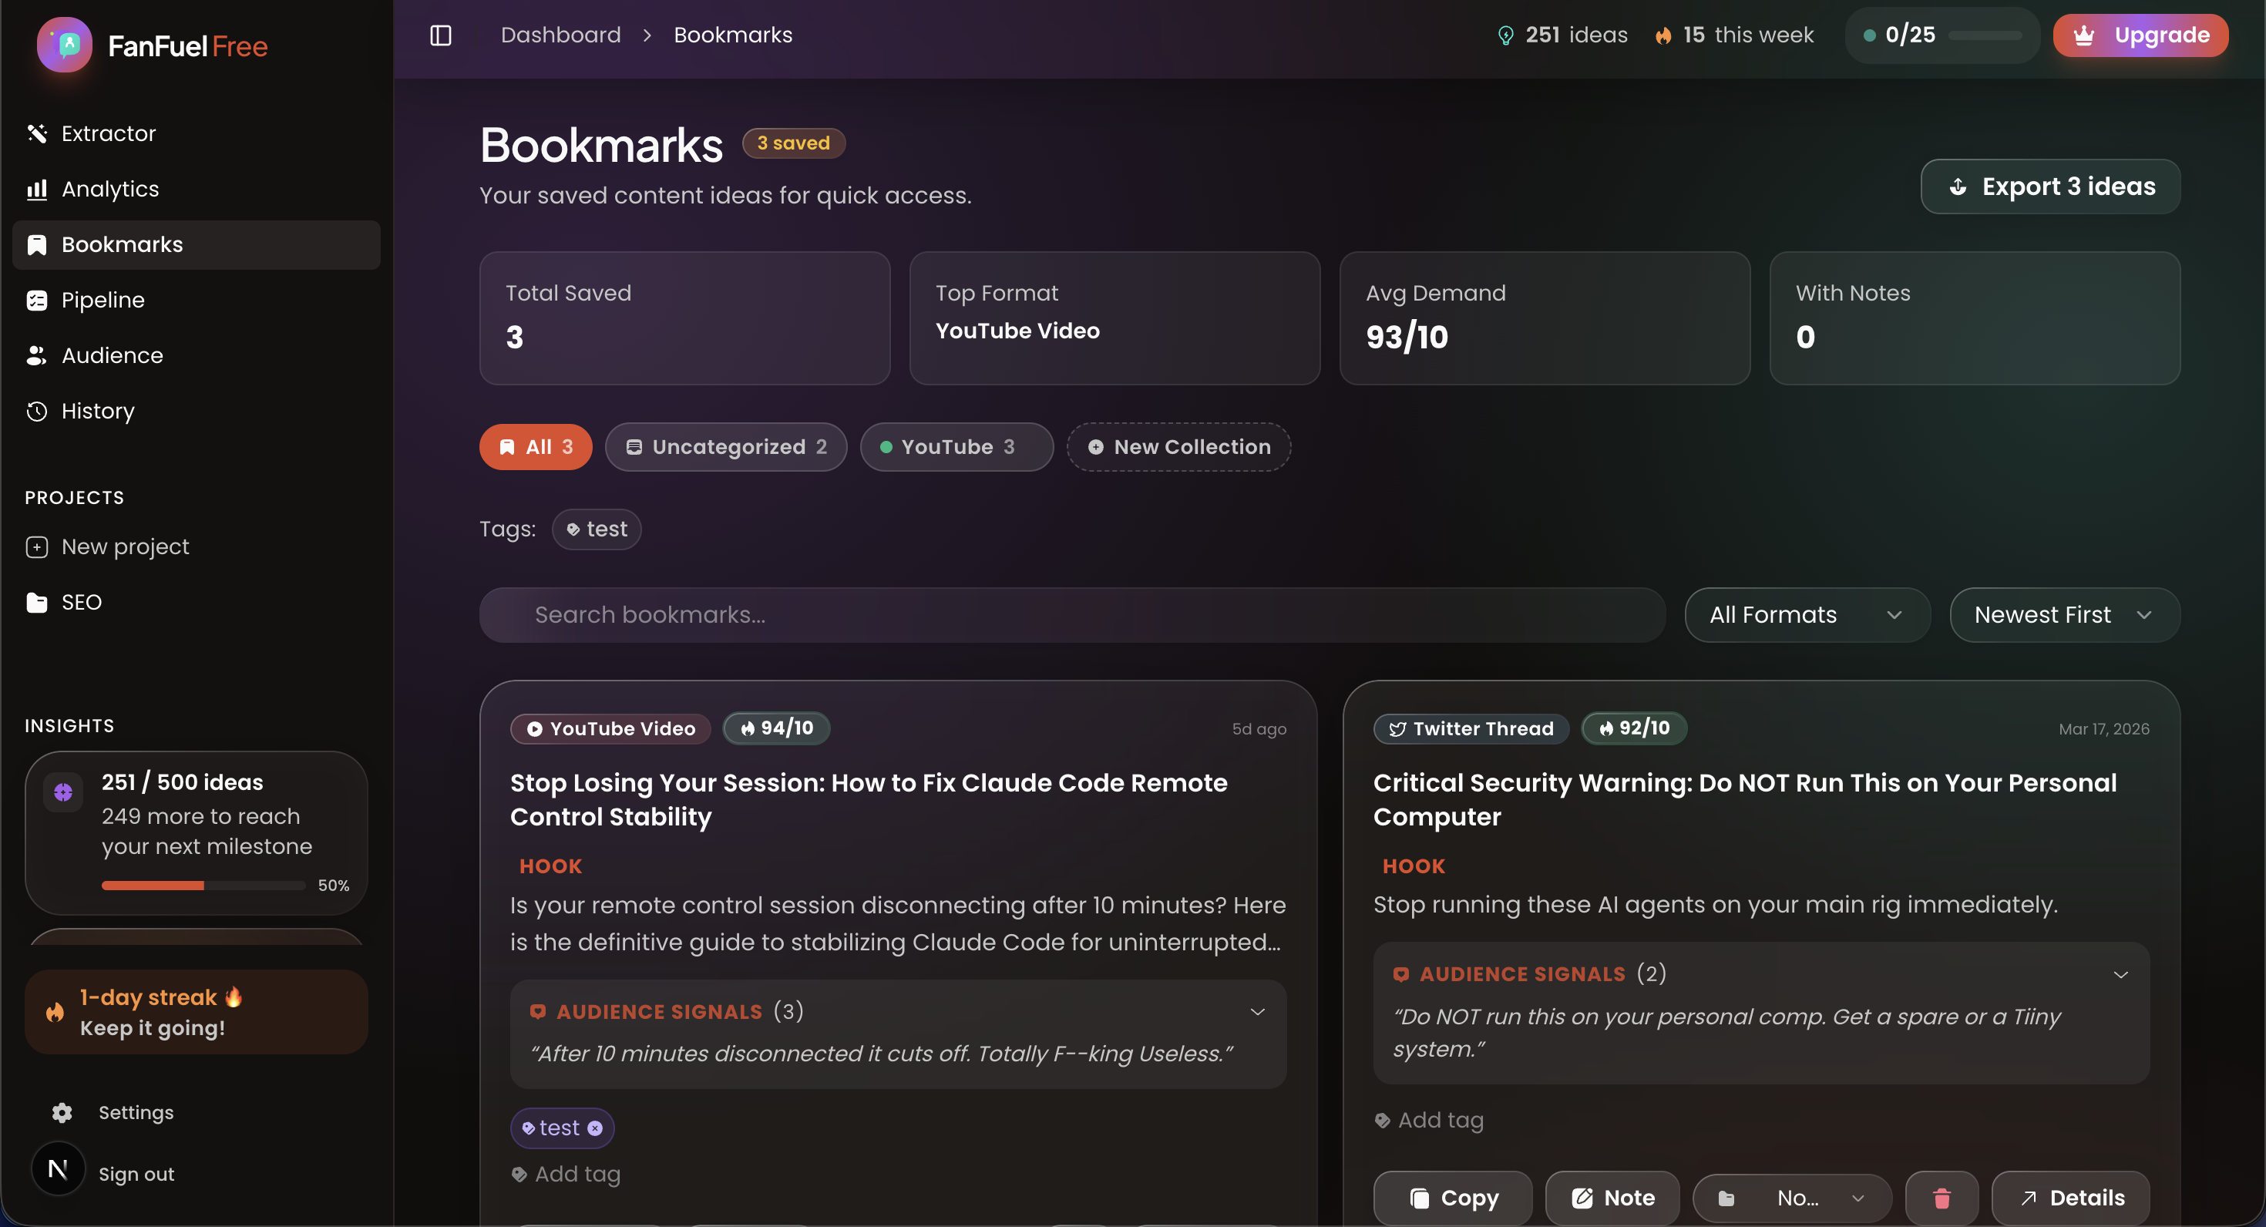This screenshot has width=2266, height=1227.
Task: Toggle the sidebar panel icon
Action: tap(441, 35)
